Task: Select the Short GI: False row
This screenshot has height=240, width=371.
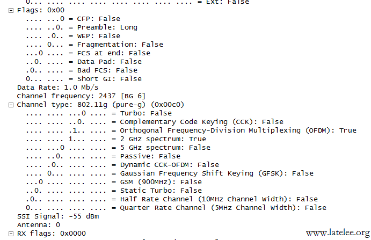Action: pos(84,79)
